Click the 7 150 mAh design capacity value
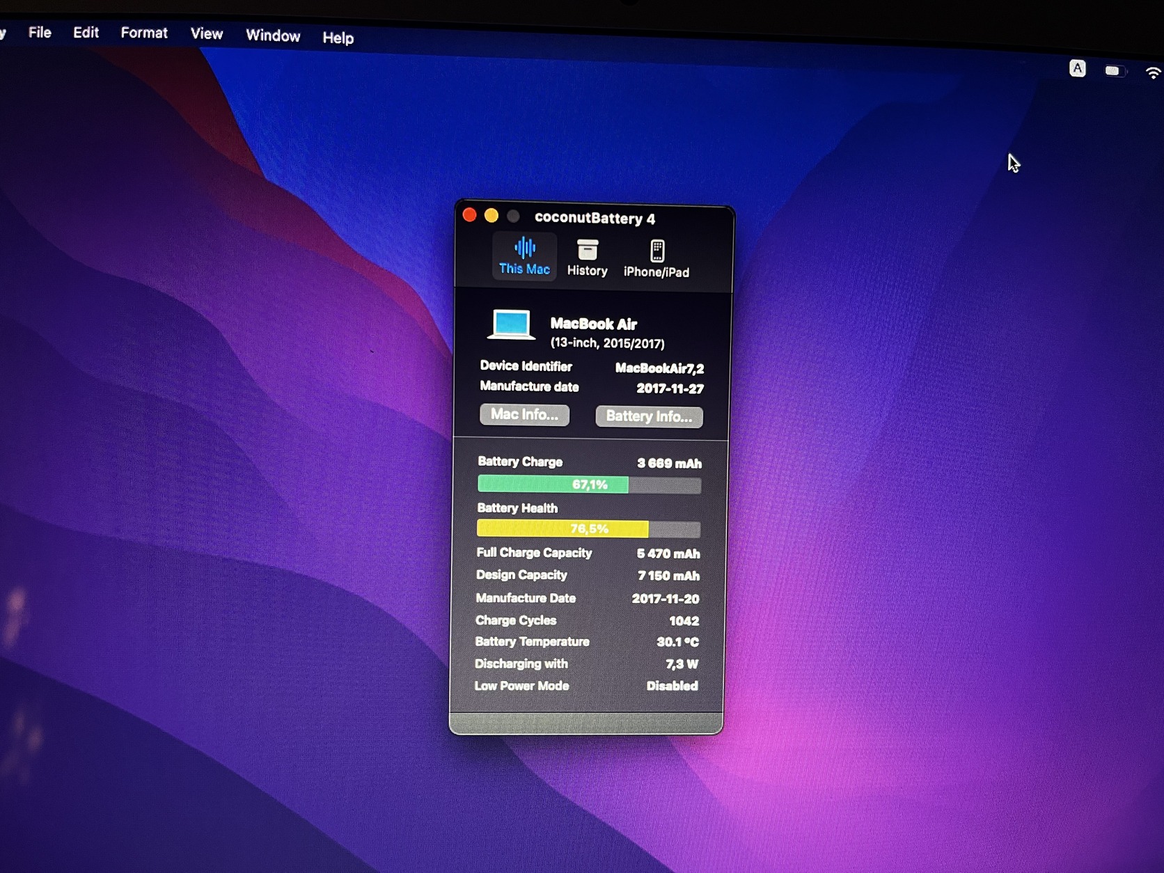The width and height of the screenshot is (1164, 873). 669,576
